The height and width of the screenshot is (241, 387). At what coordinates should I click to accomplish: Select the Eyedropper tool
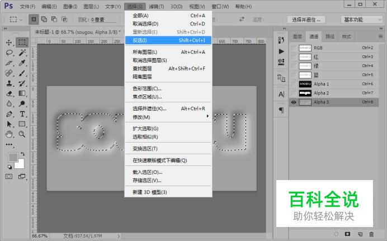(x=22, y=63)
